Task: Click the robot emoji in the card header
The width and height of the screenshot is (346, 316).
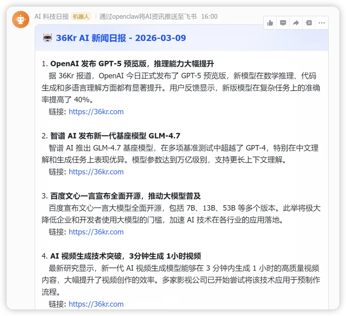Action: click(47, 38)
